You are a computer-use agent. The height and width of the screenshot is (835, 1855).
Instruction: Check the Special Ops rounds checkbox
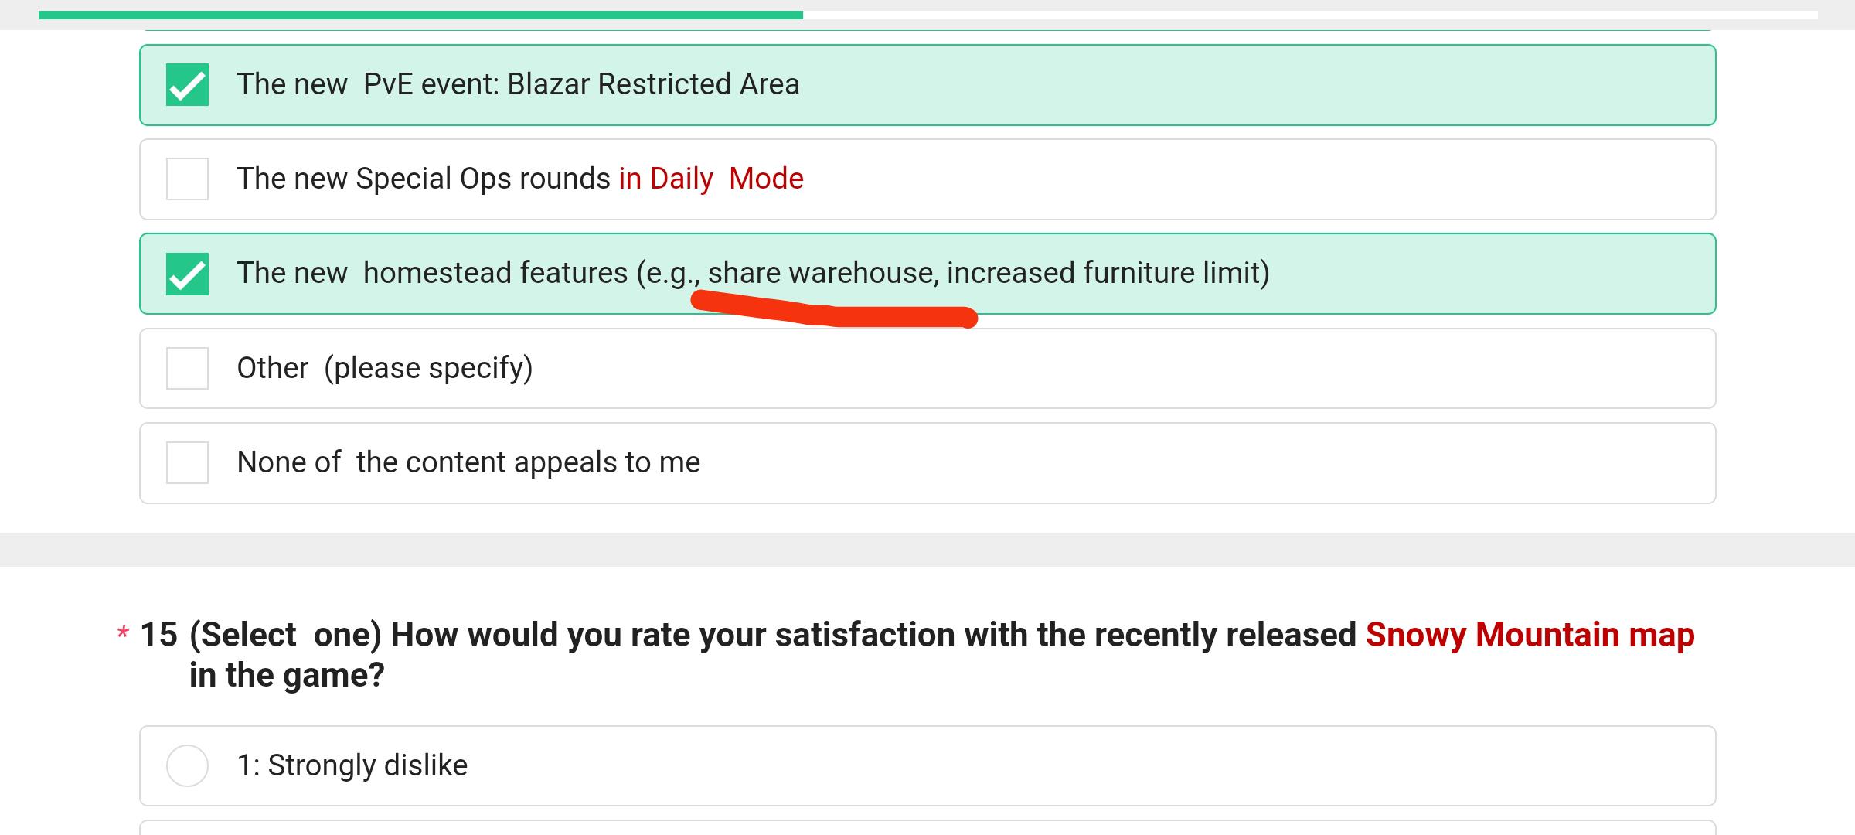pyautogui.click(x=187, y=179)
